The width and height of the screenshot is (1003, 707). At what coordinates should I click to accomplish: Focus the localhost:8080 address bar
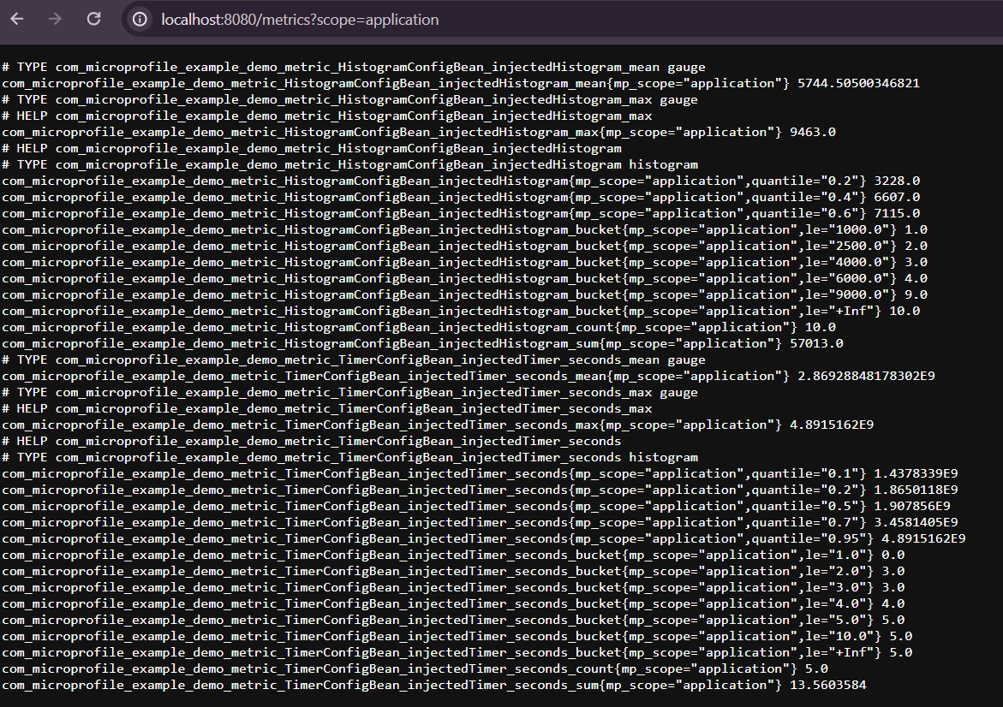click(300, 19)
